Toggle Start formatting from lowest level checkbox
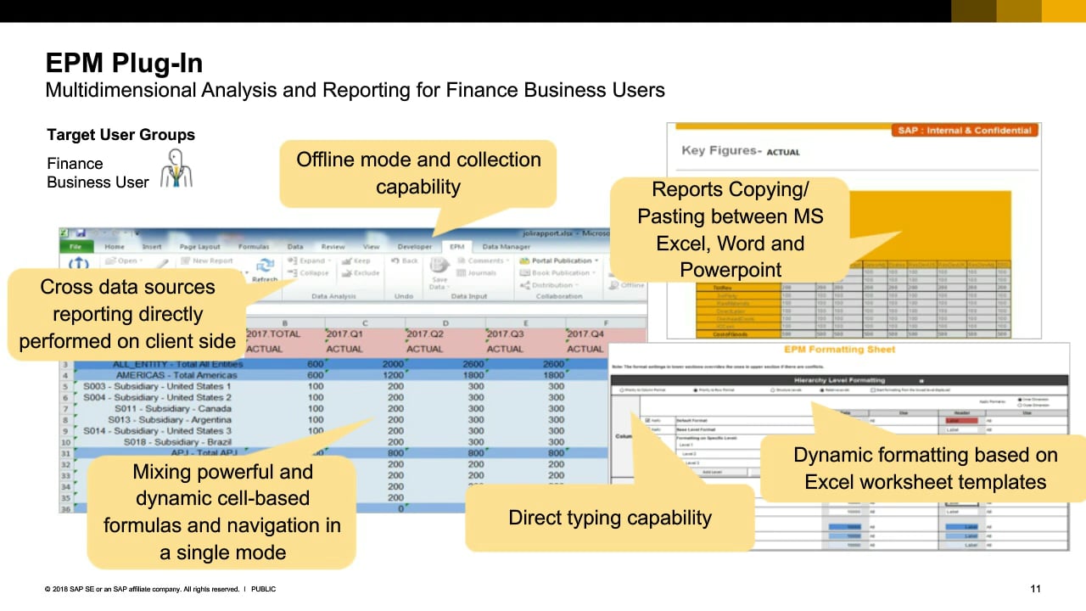This screenshot has width=1086, height=611. tap(874, 390)
